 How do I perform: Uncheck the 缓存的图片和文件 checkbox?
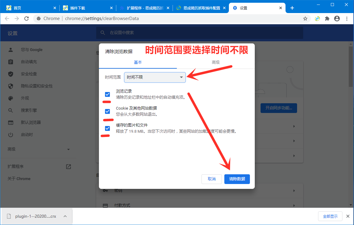click(107, 128)
